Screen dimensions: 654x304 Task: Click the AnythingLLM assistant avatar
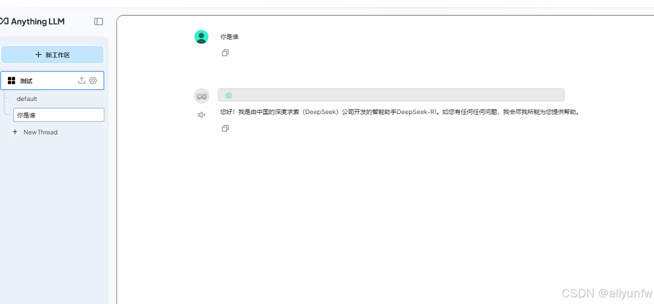click(x=201, y=96)
